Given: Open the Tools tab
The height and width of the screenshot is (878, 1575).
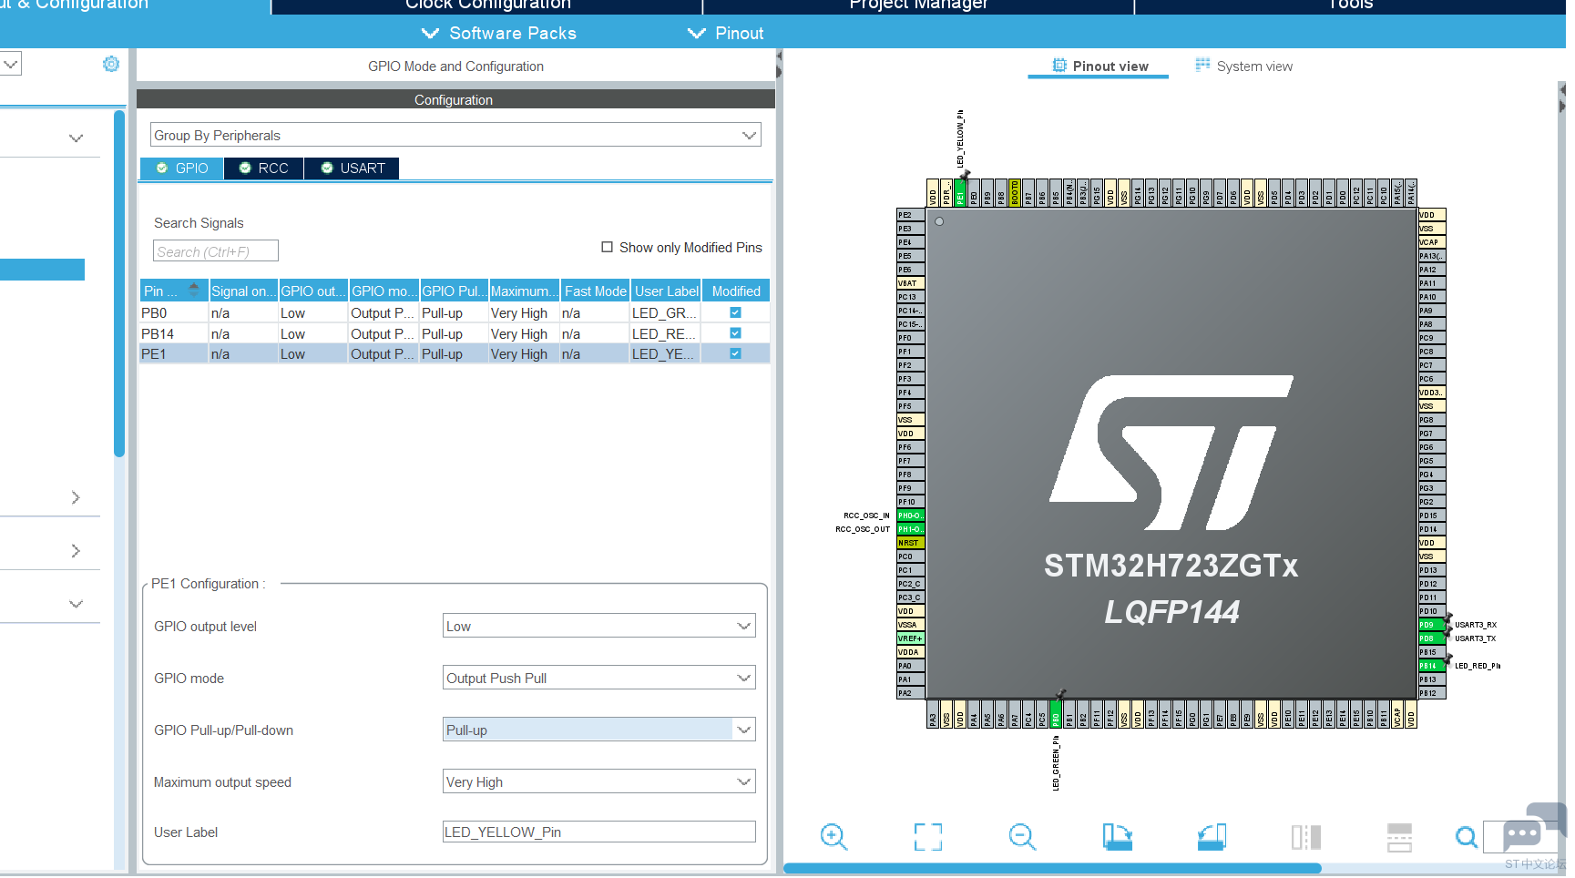Looking at the screenshot, I should [1350, 5].
